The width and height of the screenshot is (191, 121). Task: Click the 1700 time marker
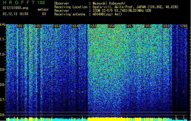184,26
